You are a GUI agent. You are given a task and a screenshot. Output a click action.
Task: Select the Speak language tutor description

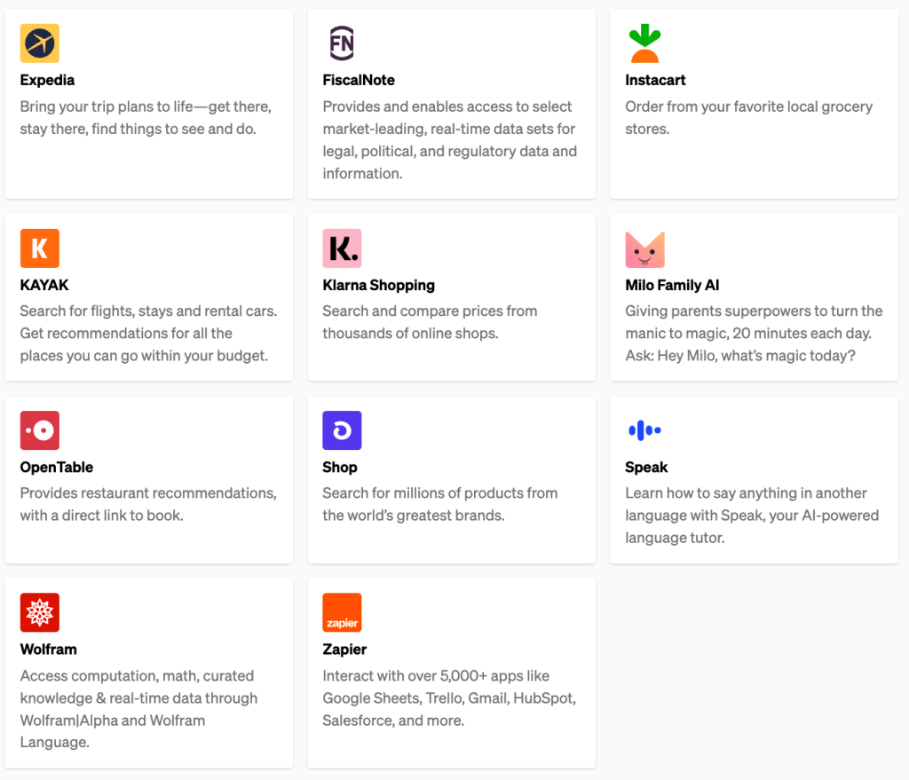751,516
